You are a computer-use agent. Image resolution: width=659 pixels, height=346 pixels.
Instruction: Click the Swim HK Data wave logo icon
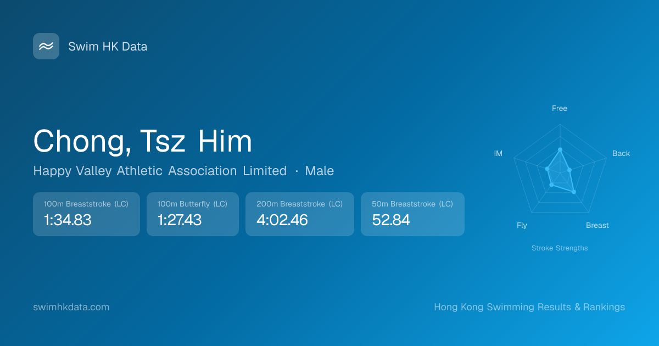46,46
